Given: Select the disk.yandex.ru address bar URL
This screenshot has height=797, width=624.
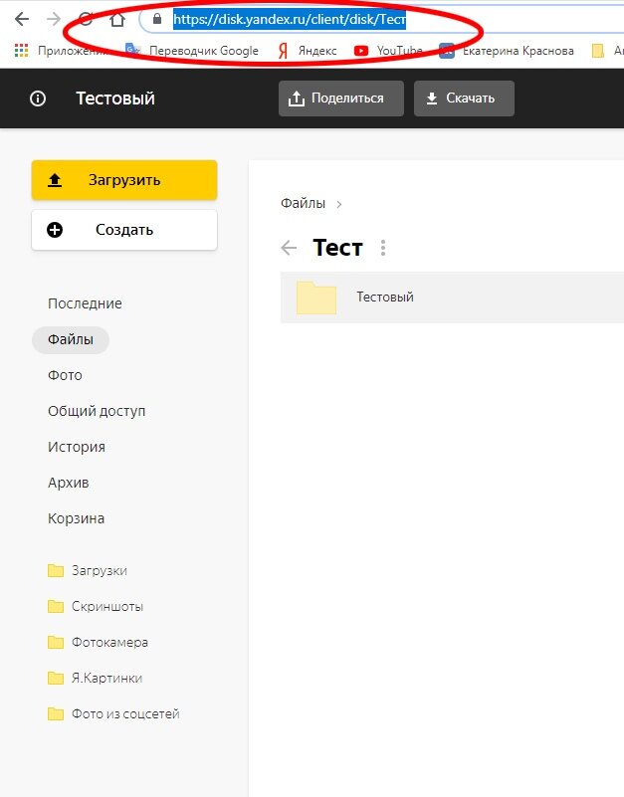Looking at the screenshot, I should pyautogui.click(x=290, y=19).
